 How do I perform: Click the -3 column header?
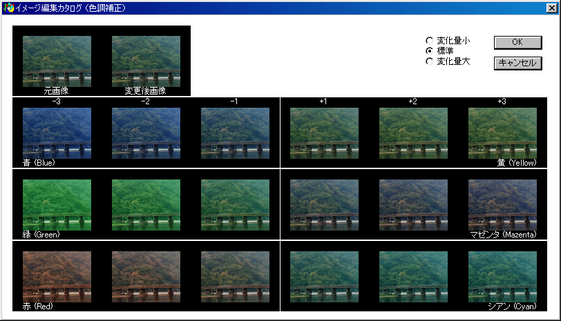(56, 101)
